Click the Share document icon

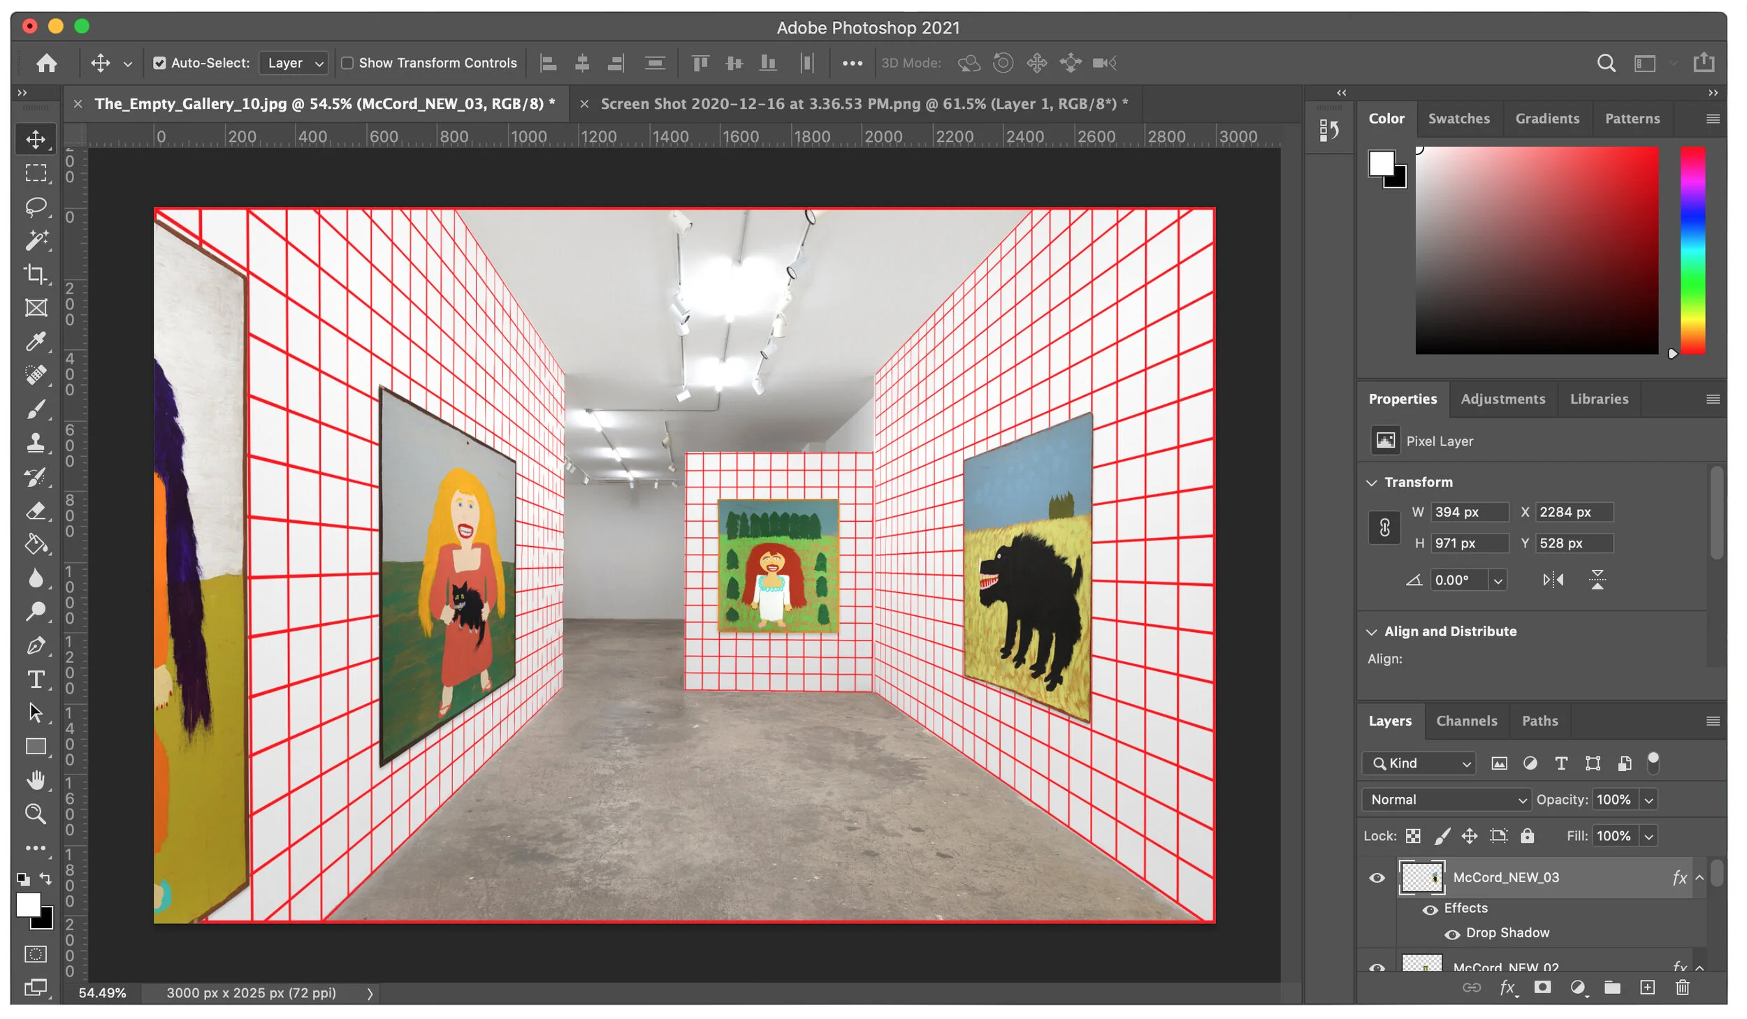click(1704, 62)
